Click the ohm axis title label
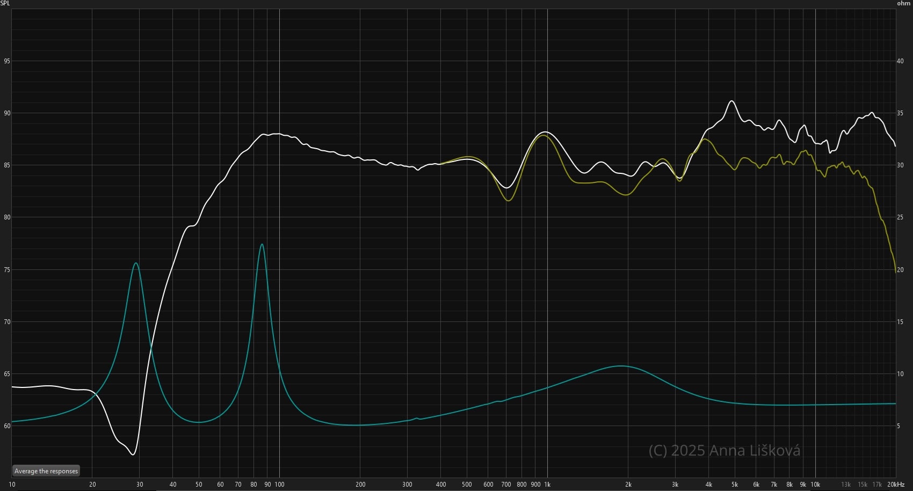Image resolution: width=913 pixels, height=491 pixels. [x=903, y=3]
